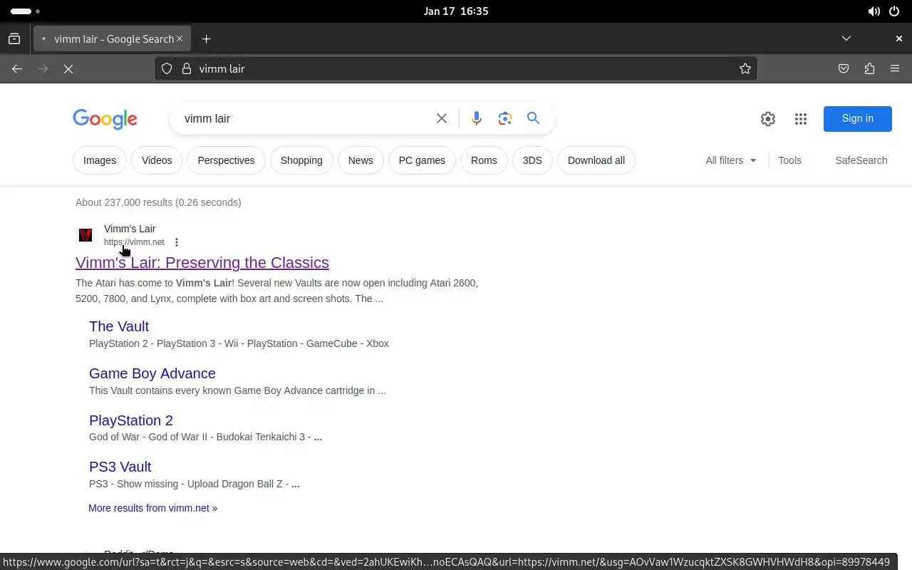Click the Vimm's Lair favicon
912x570 pixels.
tap(85, 235)
